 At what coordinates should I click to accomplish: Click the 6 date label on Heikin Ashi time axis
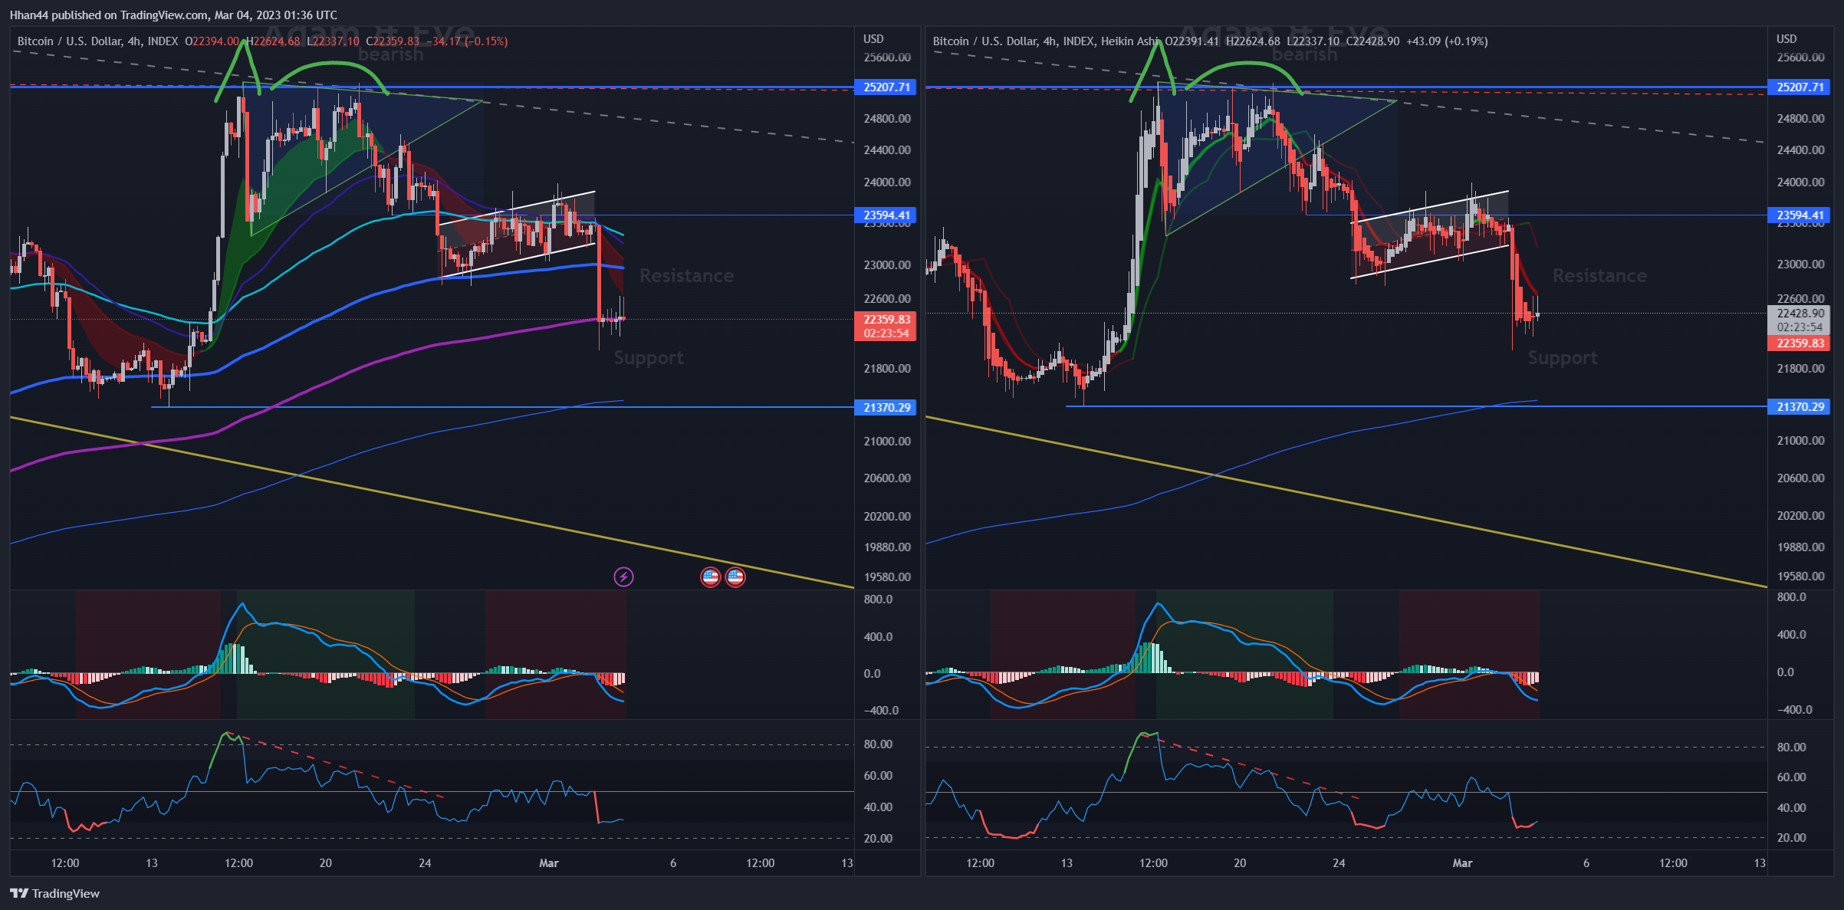(x=1586, y=863)
